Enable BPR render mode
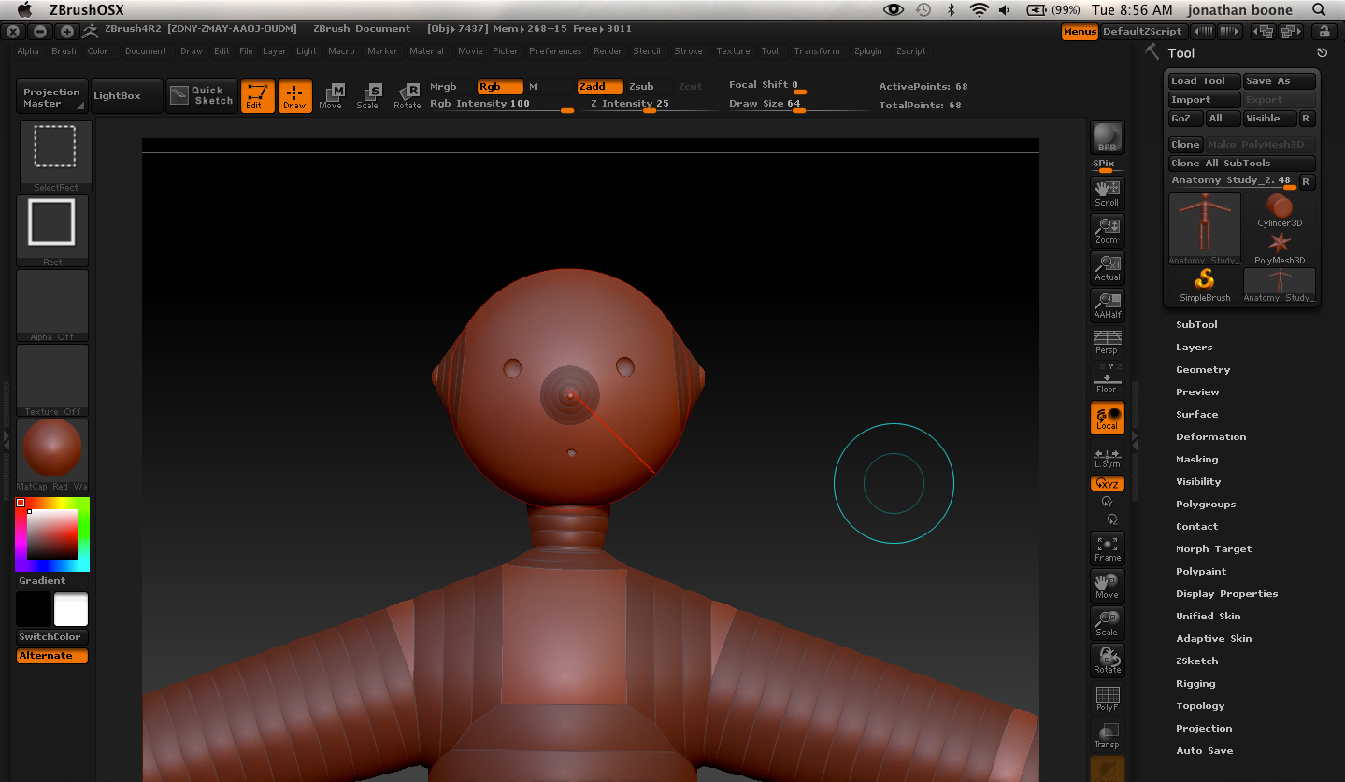This screenshot has height=782, width=1345. (1107, 136)
